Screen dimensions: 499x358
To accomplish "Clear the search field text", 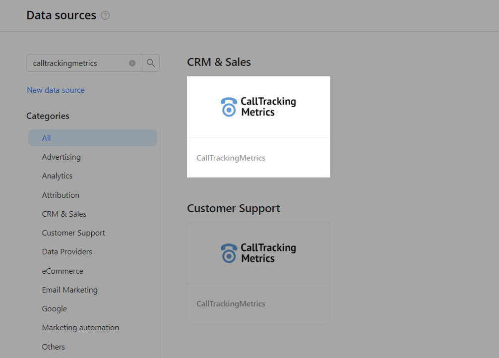I will click(132, 63).
